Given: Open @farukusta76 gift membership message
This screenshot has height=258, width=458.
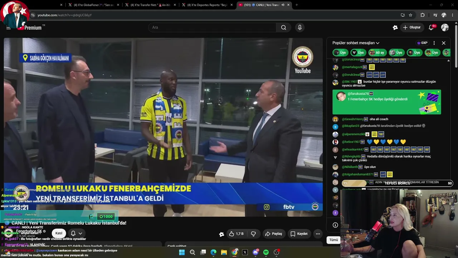Looking at the screenshot, I should coord(386,102).
